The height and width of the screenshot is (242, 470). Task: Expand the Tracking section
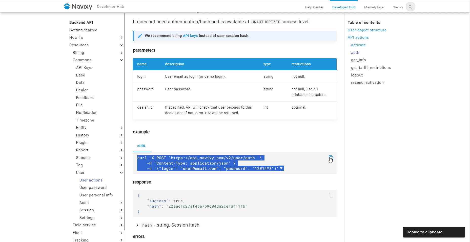(121, 240)
